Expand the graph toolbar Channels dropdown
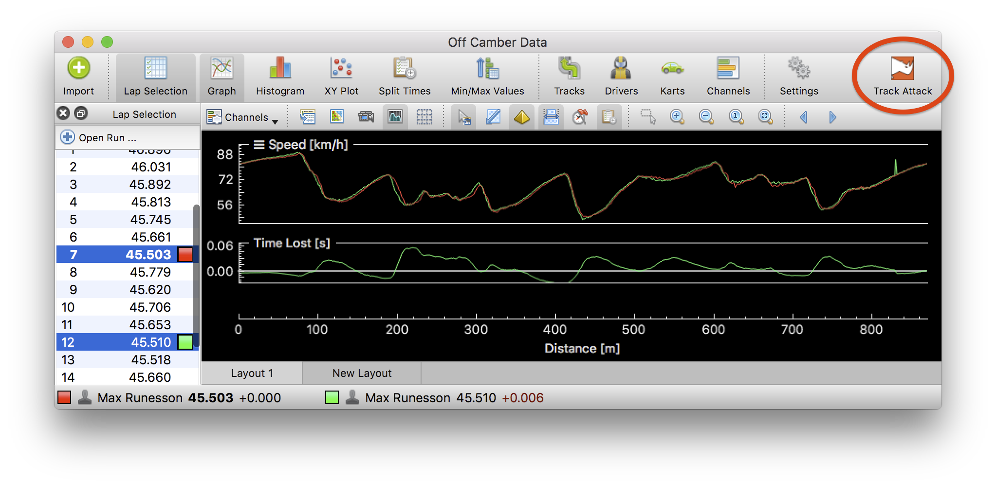Image resolution: width=996 pixels, height=487 pixels. tap(242, 117)
